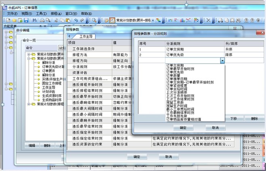Image resolution: width=266 pixels, height=171 pixels.
Task: Open the 文件 menu
Action: pos(12,13)
